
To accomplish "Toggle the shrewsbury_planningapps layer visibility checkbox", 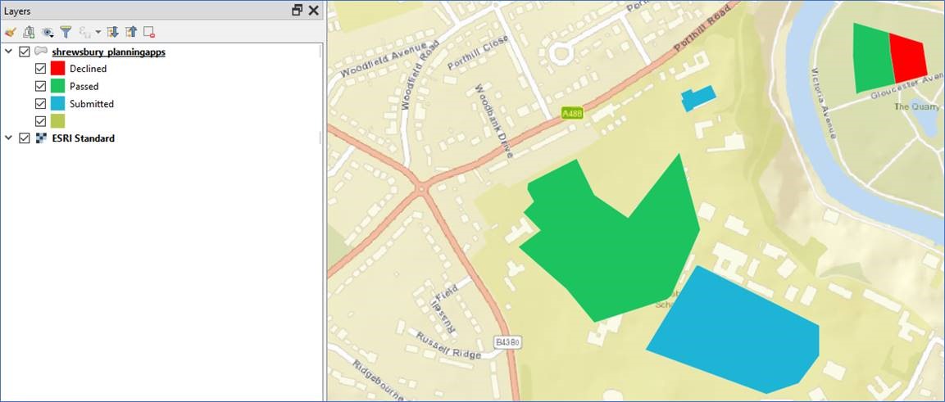I will click(x=24, y=52).
